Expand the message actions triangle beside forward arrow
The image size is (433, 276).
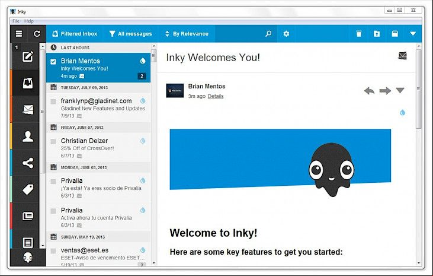pyautogui.click(x=400, y=90)
